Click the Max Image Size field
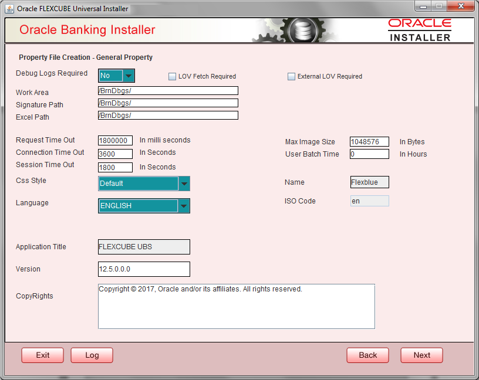Viewport: 479px width, 380px height. [369, 141]
